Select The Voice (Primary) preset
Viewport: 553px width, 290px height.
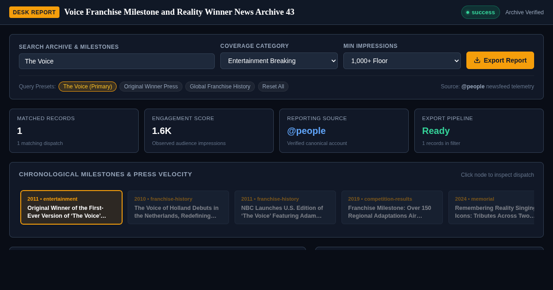pos(88,87)
